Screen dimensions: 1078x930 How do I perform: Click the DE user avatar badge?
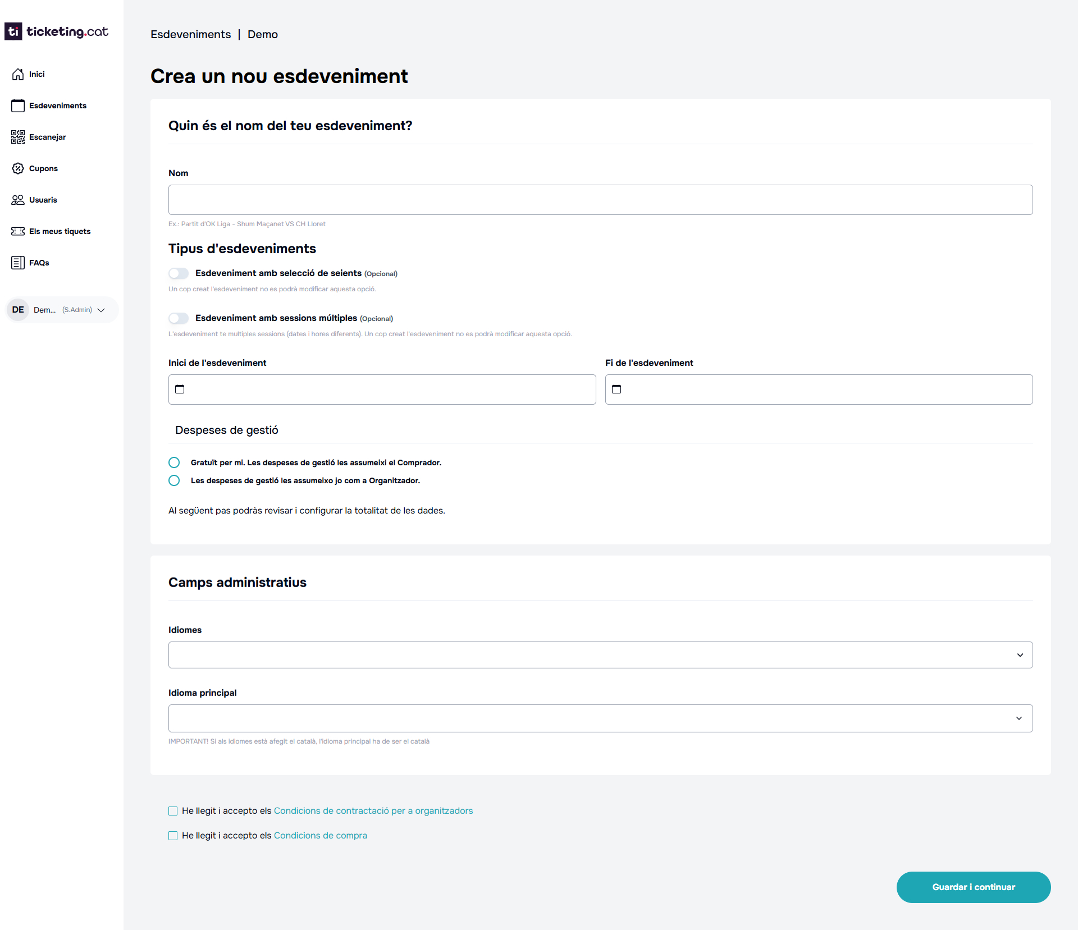(x=18, y=310)
